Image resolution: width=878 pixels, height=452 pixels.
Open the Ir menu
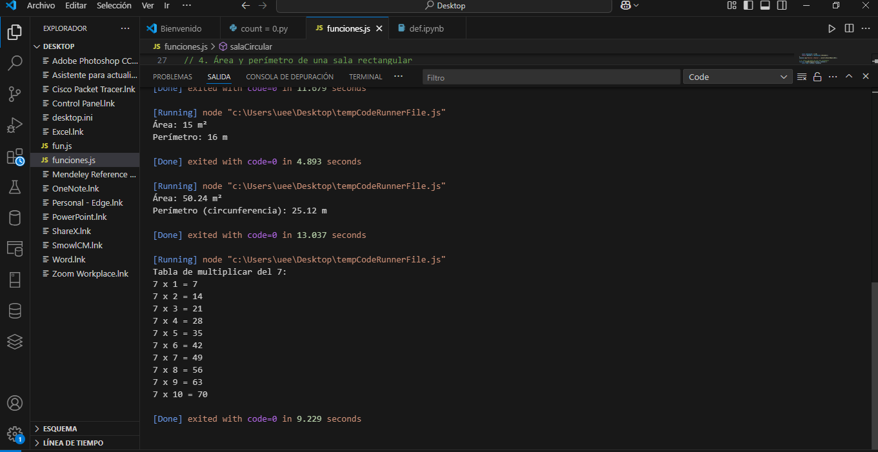166,5
